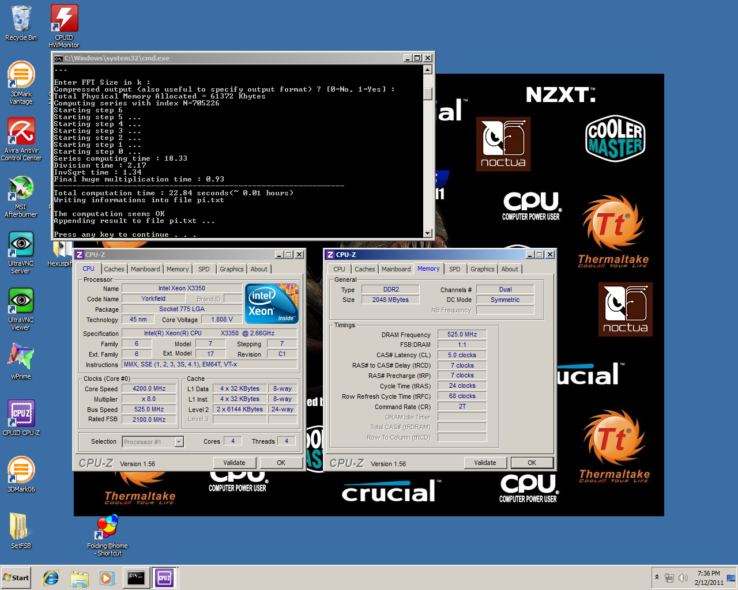The width and height of the screenshot is (738, 590).
Task: Show hidden system tray icons arrow
Action: [x=657, y=577]
